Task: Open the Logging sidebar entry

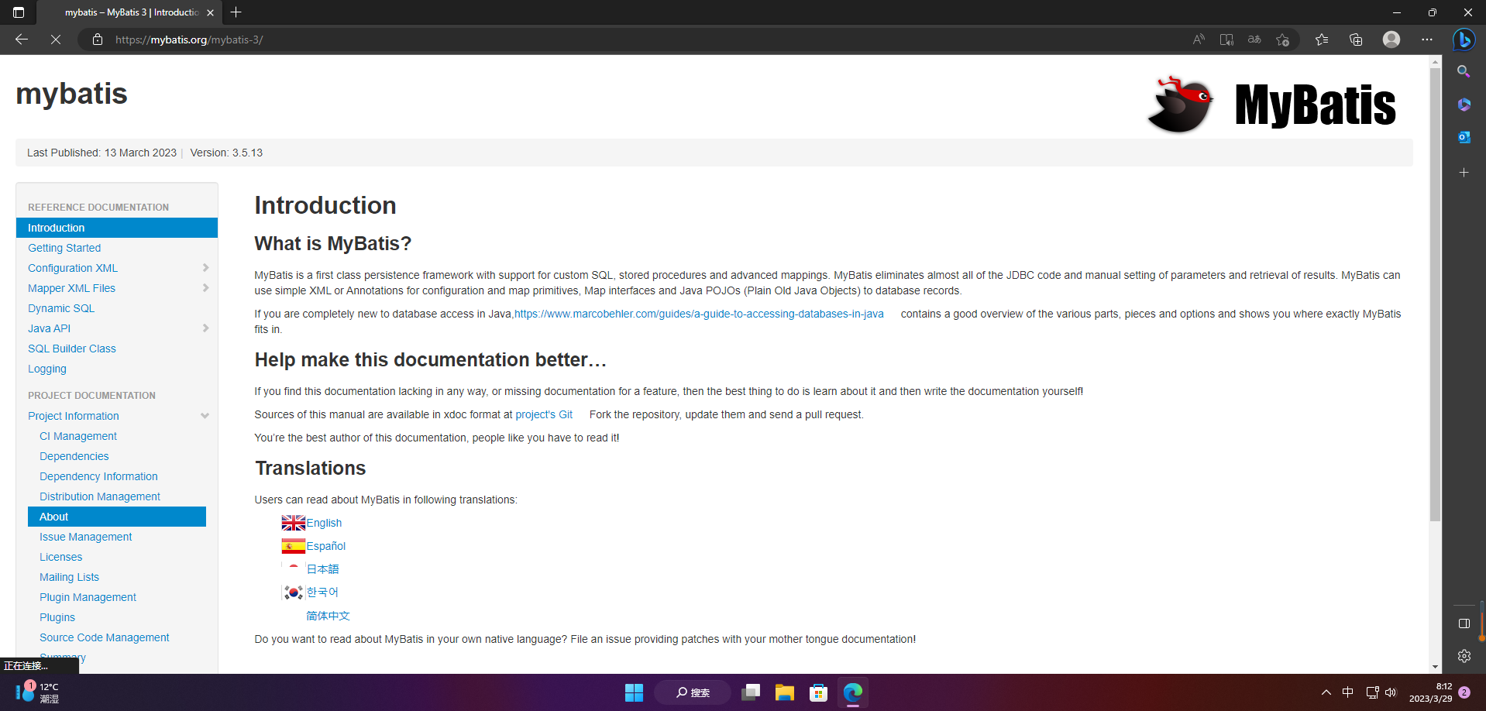Action: tap(47, 369)
